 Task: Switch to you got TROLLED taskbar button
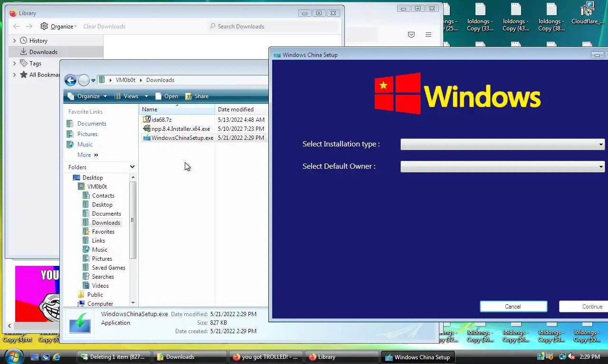click(x=266, y=357)
